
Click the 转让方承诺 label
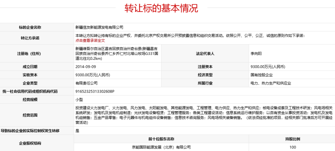(30, 38)
